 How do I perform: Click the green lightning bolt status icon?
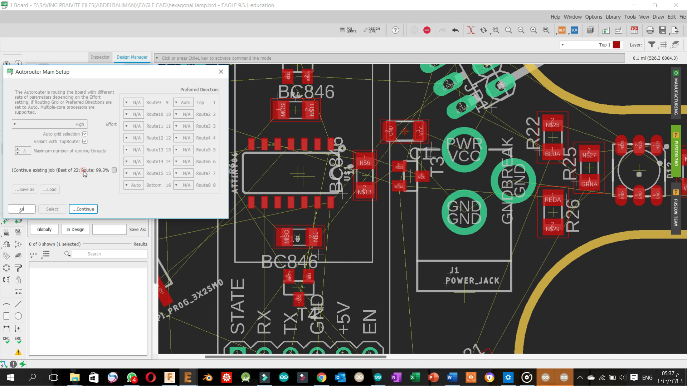pyautogui.click(x=23, y=364)
